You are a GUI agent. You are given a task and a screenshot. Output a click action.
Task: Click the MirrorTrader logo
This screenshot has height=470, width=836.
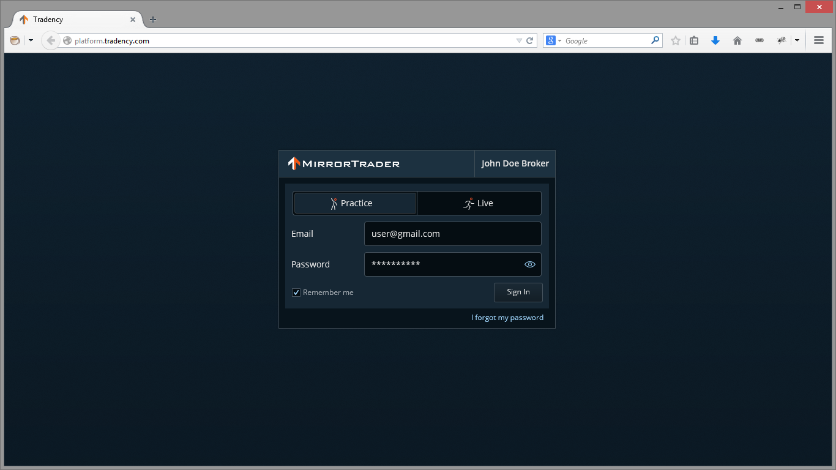pos(344,163)
